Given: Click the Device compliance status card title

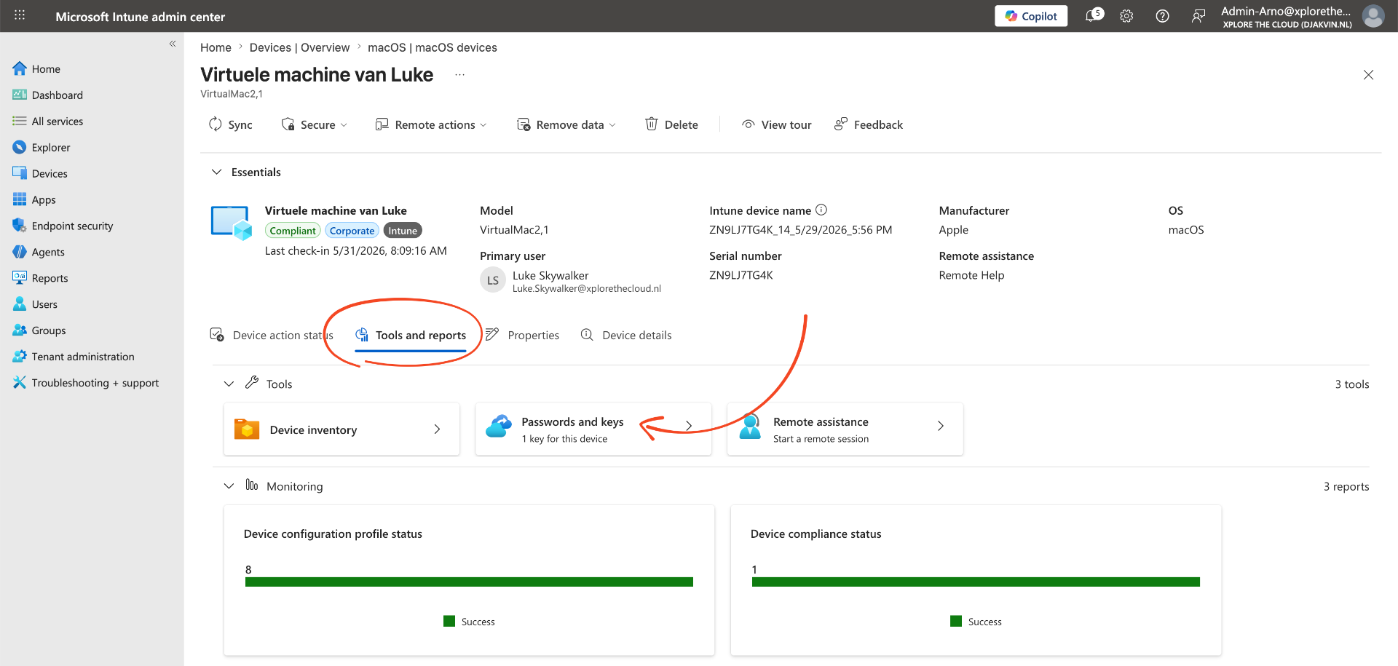Looking at the screenshot, I should click(x=815, y=534).
